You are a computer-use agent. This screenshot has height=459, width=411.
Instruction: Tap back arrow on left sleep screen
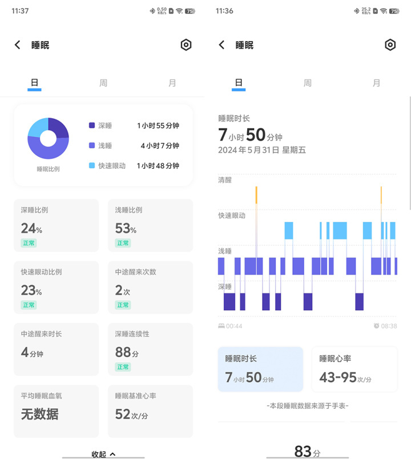(18, 45)
